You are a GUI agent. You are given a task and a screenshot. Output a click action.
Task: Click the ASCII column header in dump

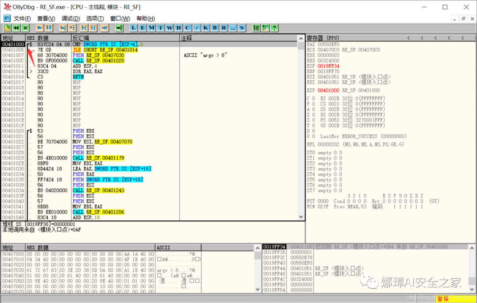[178, 248]
